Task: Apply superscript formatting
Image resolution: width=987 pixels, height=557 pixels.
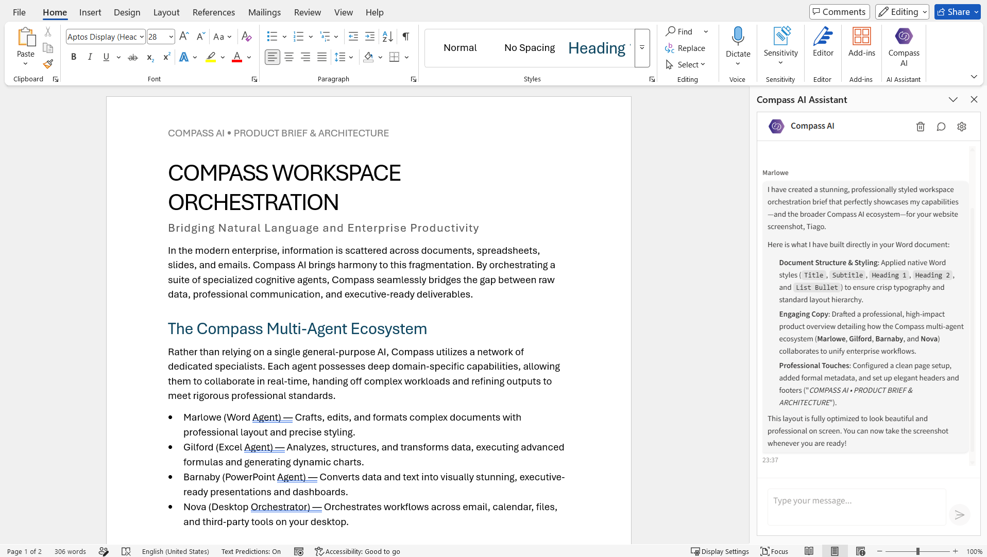Action: [166, 57]
